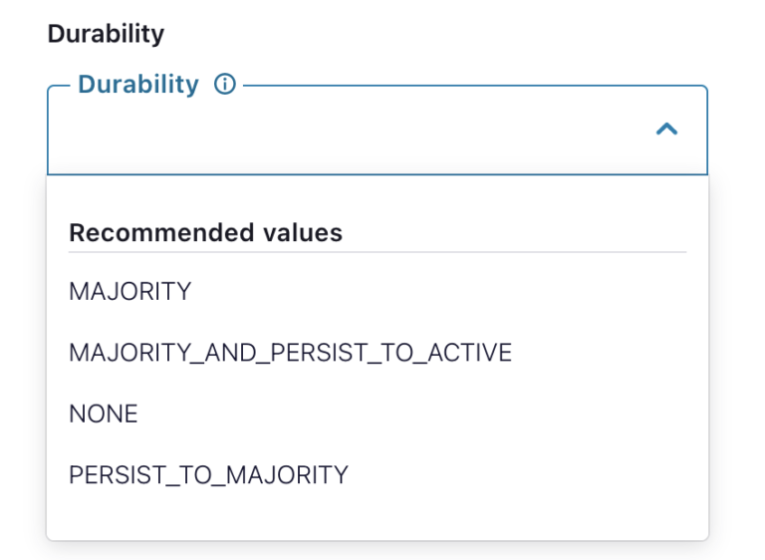
Task: Close the options list via the up arrow
Action: tap(666, 129)
